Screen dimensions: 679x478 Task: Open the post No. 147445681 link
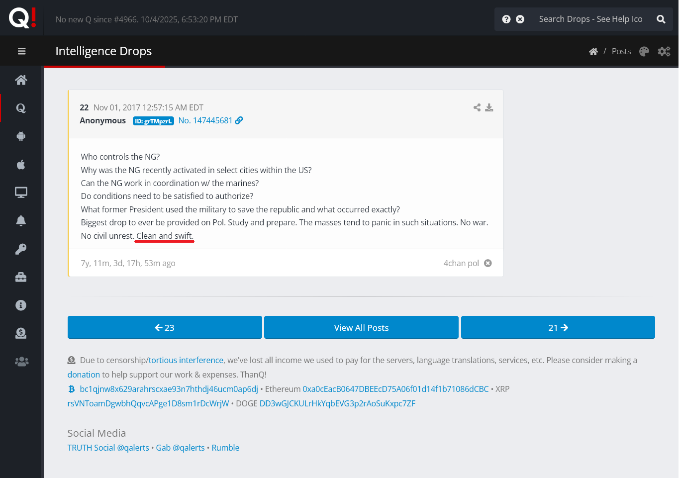(x=205, y=121)
